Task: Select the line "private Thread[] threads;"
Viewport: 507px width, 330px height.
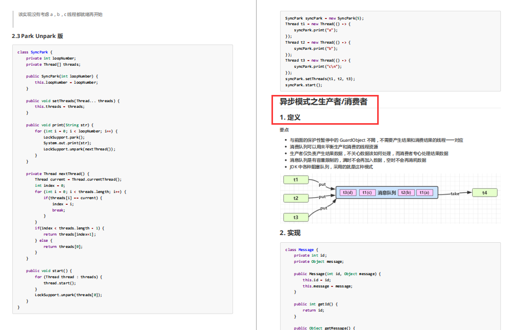Action: click(53, 64)
